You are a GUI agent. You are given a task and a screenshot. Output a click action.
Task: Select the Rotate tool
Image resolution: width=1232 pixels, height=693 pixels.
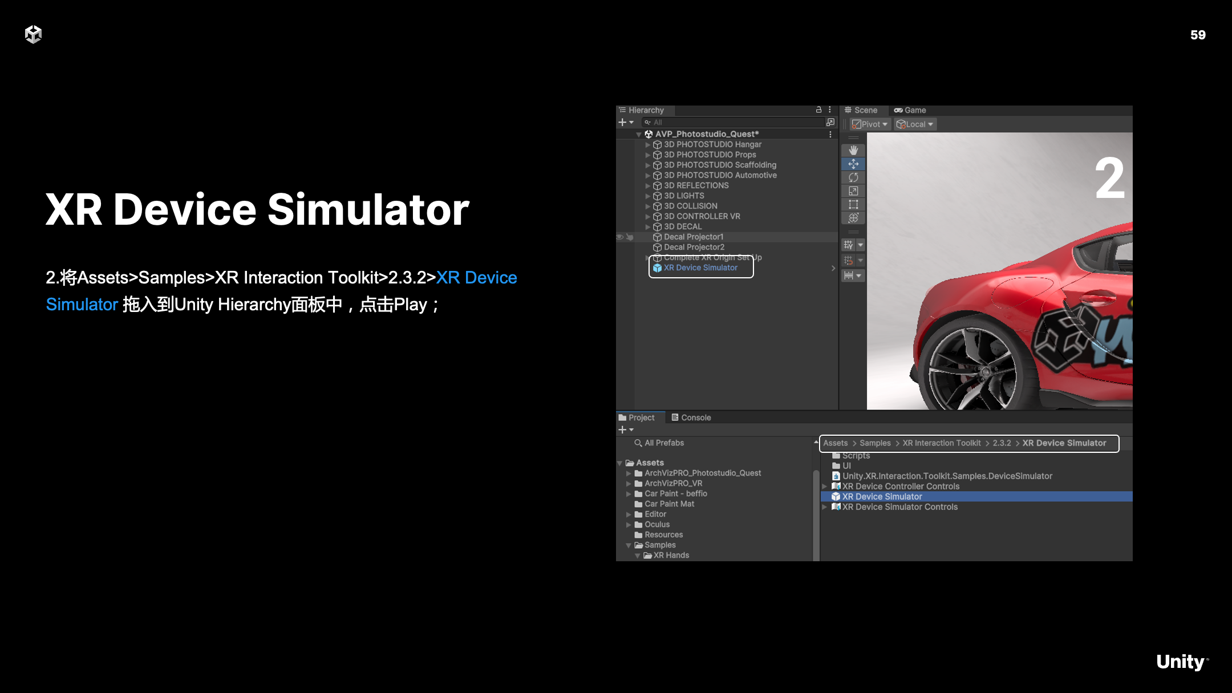coord(853,177)
